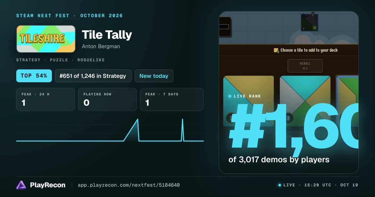The width and height of the screenshot is (375, 197).
Task: Click the ROGUELIKE genre tag
Action: pos(91,60)
